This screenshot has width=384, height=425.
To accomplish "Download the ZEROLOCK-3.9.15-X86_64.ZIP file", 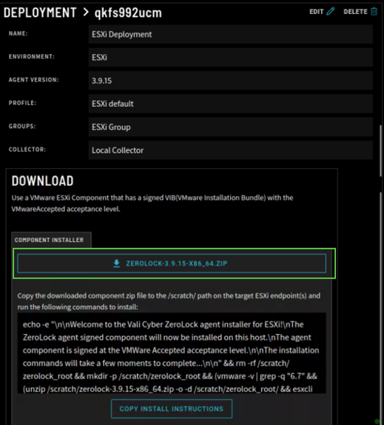I will point(172,263).
